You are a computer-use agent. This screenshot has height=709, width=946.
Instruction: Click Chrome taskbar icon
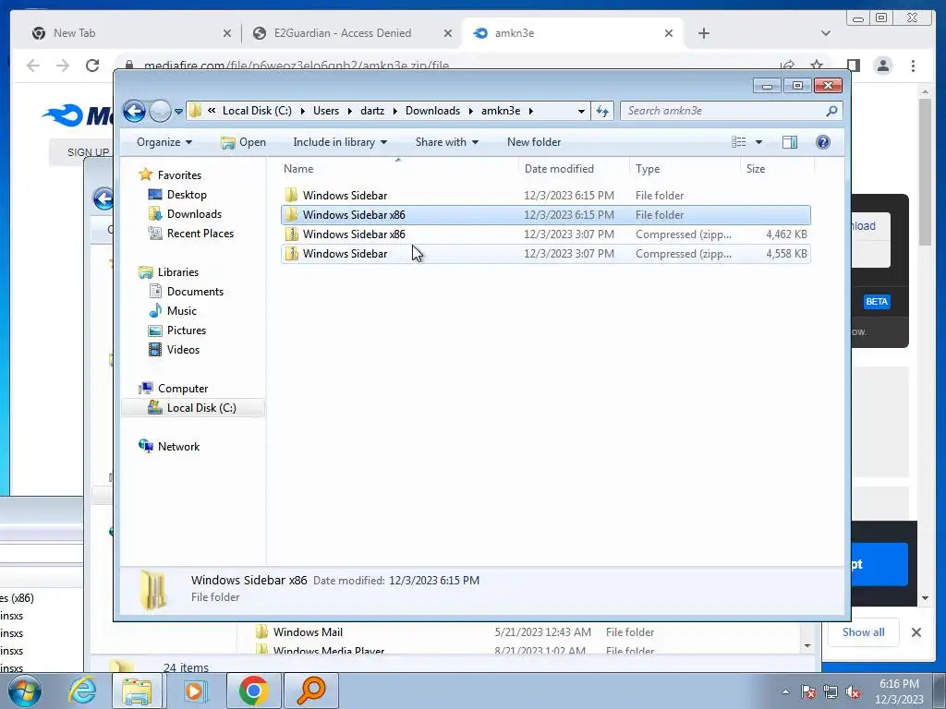click(x=254, y=691)
